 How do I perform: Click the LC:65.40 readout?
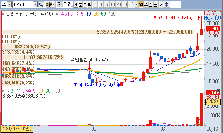click(213, 13)
